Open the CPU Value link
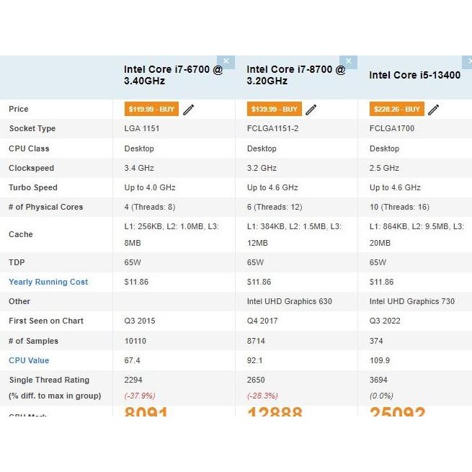This screenshot has height=472, width=472. (29, 360)
